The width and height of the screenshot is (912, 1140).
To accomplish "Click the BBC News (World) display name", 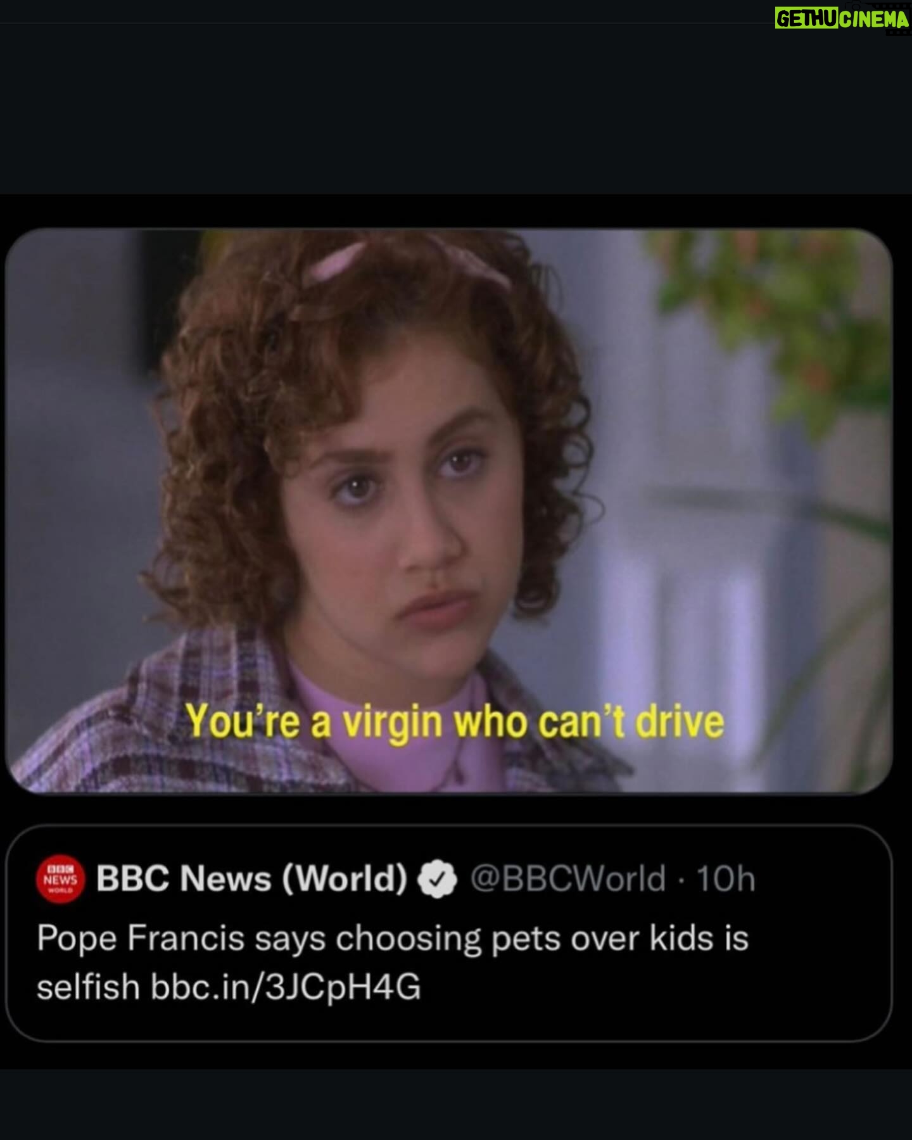I will pyautogui.click(x=251, y=879).
